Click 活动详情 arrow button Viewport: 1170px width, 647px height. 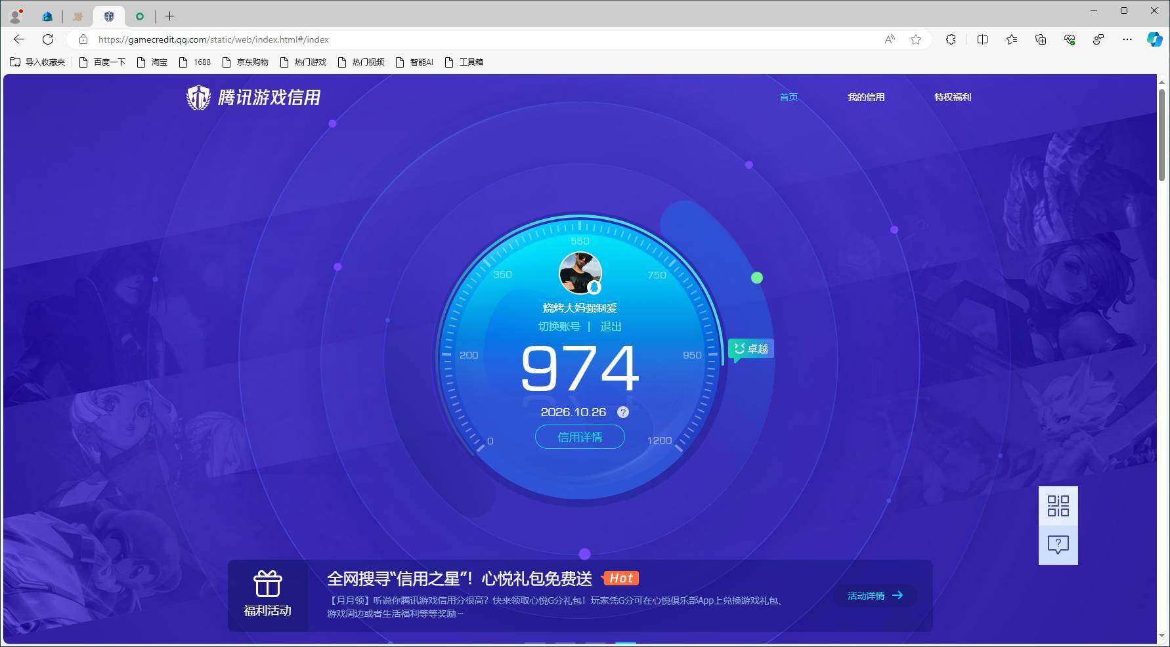tap(875, 596)
